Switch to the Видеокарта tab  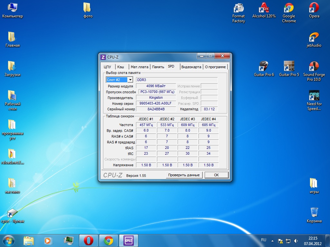point(191,67)
